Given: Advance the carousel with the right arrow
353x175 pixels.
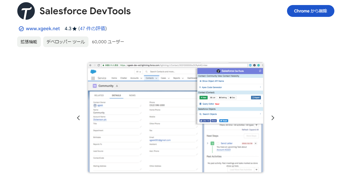Looking at the screenshot, I should pyautogui.click(x=273, y=118).
